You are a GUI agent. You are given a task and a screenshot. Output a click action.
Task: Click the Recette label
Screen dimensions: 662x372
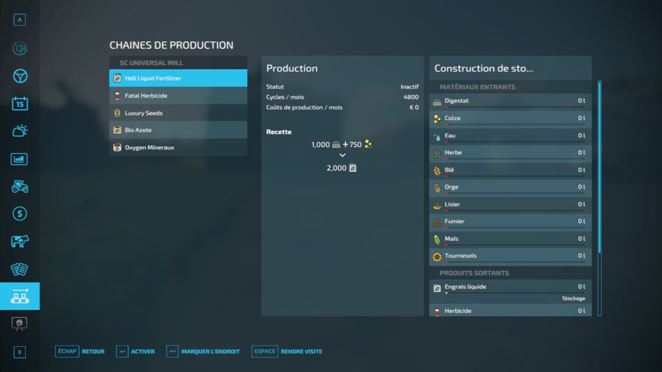tap(279, 132)
